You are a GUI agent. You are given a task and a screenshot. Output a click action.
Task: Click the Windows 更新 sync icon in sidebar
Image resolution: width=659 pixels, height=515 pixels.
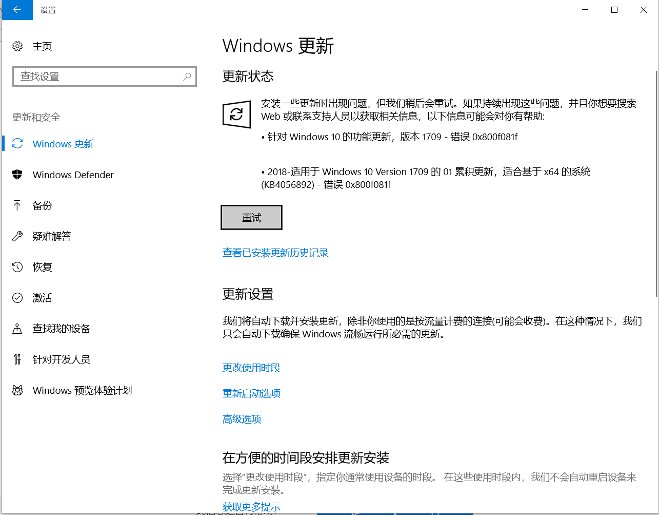(x=17, y=144)
